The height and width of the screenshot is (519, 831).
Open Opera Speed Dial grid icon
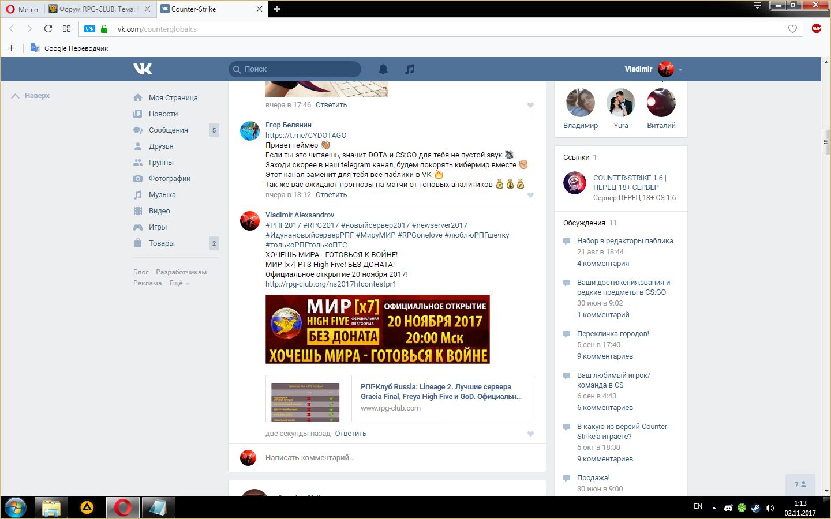[x=66, y=29]
